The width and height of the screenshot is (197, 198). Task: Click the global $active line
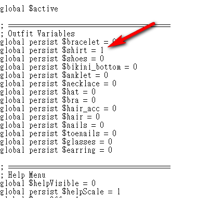point(29,9)
